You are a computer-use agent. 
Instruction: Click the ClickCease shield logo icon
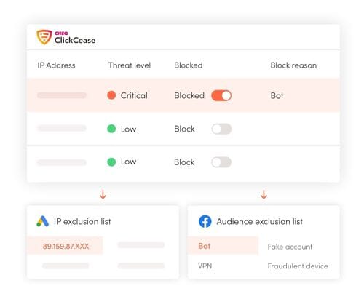(x=44, y=37)
